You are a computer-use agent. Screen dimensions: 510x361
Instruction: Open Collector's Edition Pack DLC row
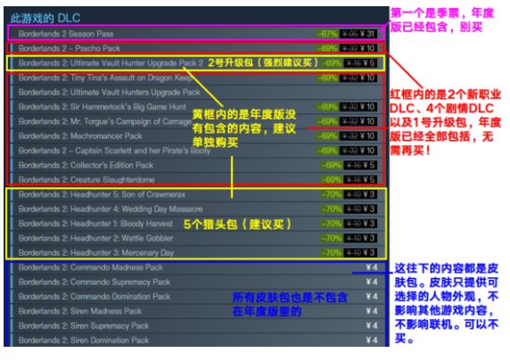pyautogui.click(x=197, y=165)
